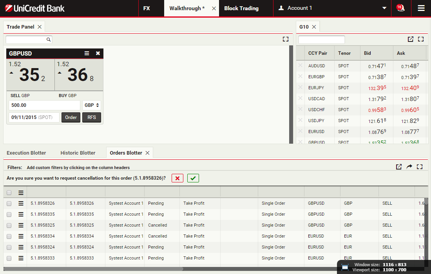Screen dimensions: 431x274
Task: Expand the Account 1 dropdown
Action: pyautogui.click(x=384, y=8)
